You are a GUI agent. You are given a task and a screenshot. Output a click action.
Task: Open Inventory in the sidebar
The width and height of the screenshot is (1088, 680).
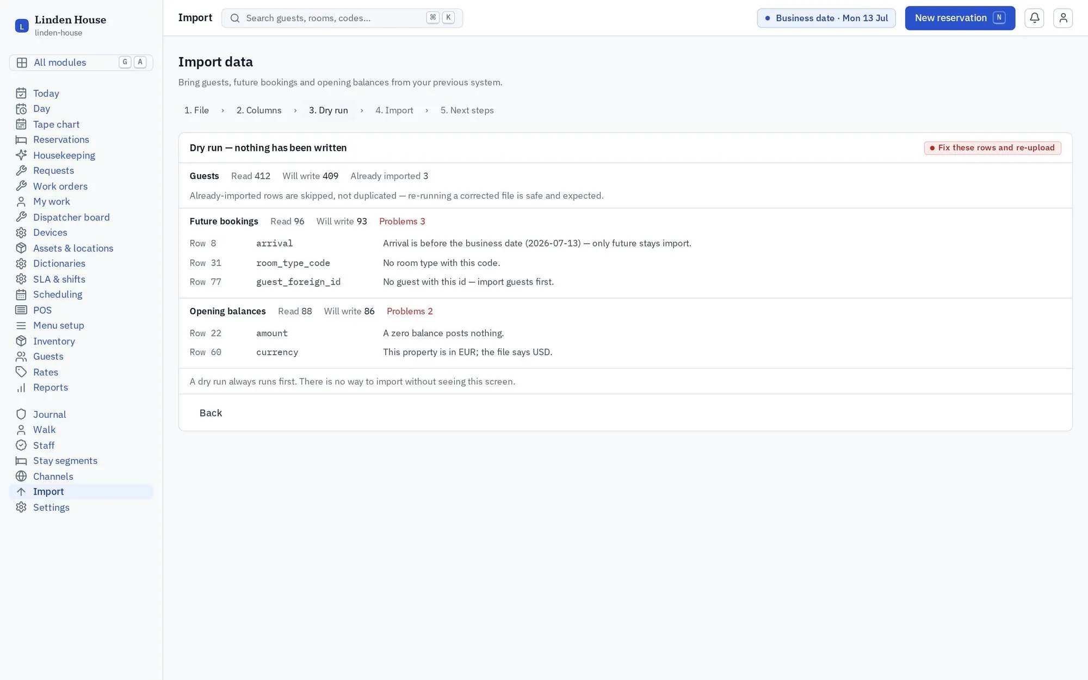[81, 341]
